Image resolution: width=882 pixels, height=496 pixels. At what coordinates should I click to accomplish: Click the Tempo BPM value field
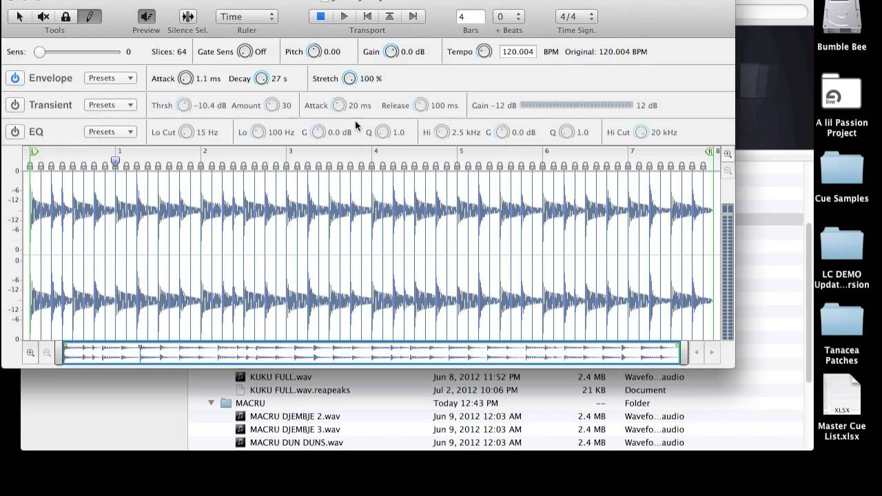(517, 52)
